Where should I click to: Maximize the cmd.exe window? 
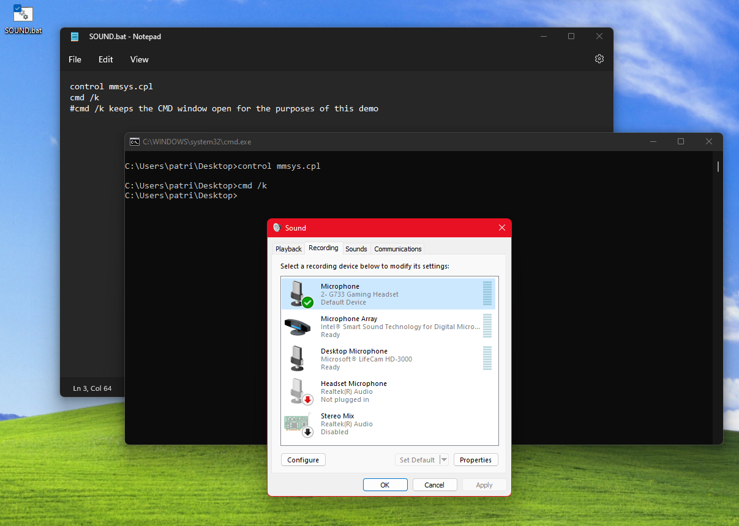681,141
